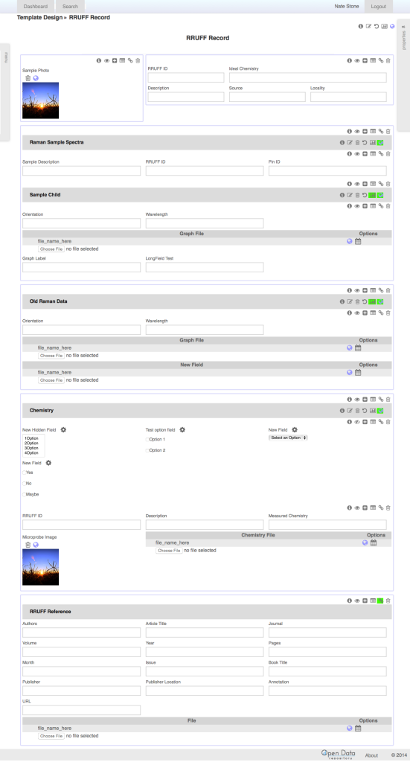Click the trash icon in the Sample Photo panel toolbar
Image resolution: width=410 pixels, height=762 pixels.
pos(138,61)
